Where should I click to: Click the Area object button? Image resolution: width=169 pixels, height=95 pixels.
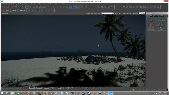[x=151, y=22]
